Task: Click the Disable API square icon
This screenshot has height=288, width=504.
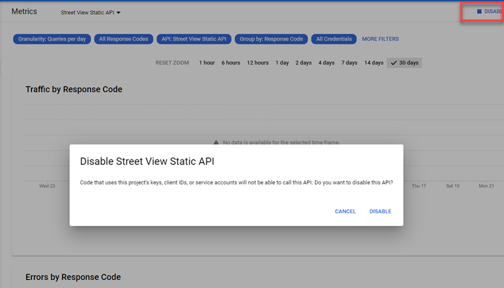Action: click(479, 11)
